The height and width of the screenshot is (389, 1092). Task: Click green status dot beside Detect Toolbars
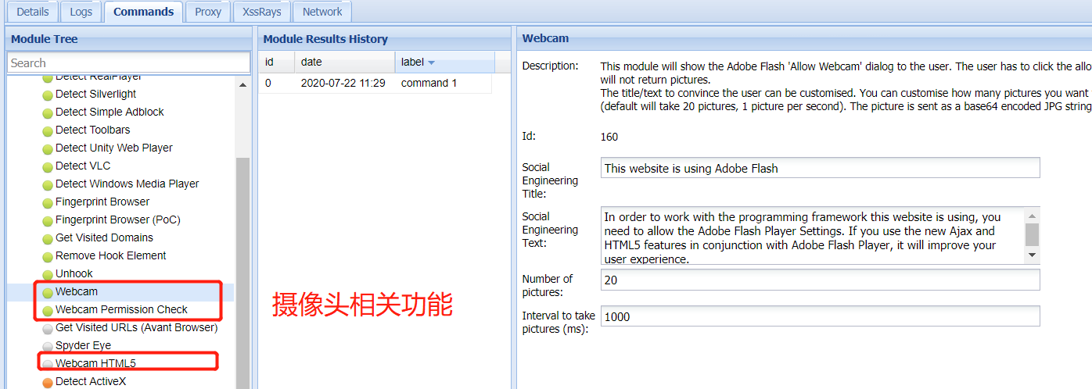pos(48,130)
